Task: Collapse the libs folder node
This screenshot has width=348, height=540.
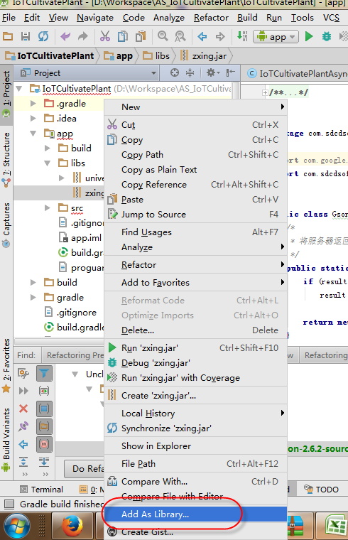Action: tap(48, 163)
